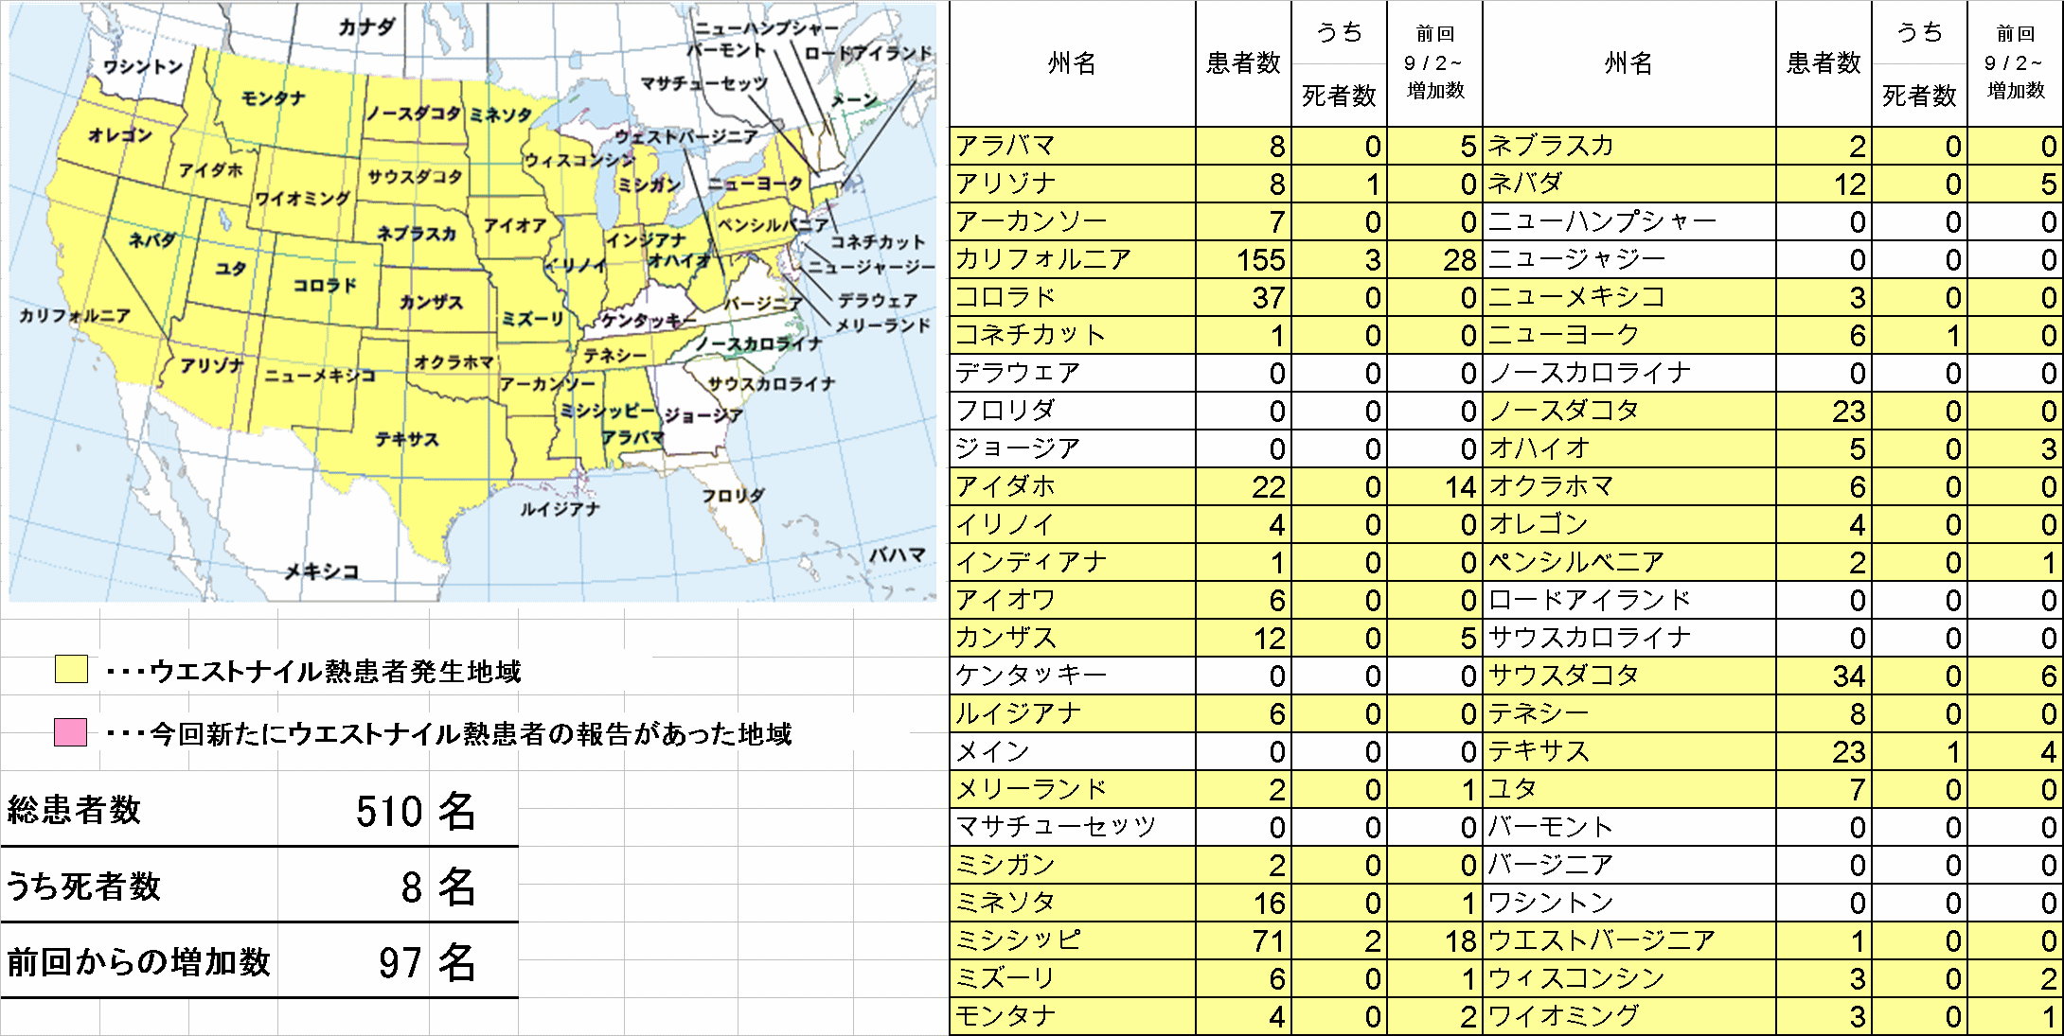The image size is (2064, 1036).
Task: Select the アイダホ table cell
Action: (x=1073, y=486)
